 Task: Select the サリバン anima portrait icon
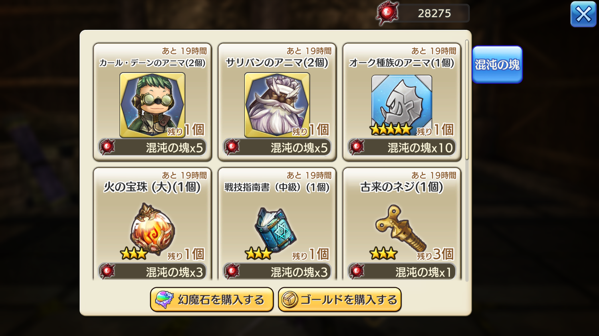(x=277, y=105)
